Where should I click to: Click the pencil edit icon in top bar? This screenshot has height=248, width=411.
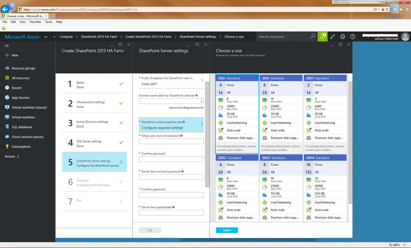[x=333, y=37]
